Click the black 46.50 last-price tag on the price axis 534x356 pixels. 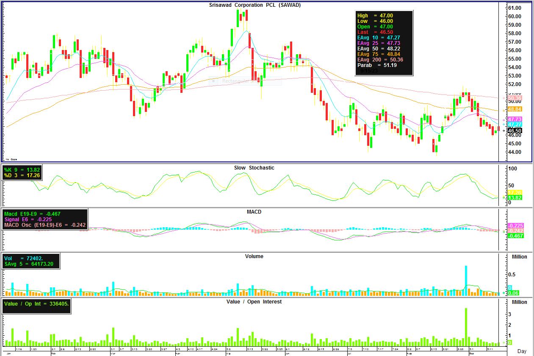(515, 131)
